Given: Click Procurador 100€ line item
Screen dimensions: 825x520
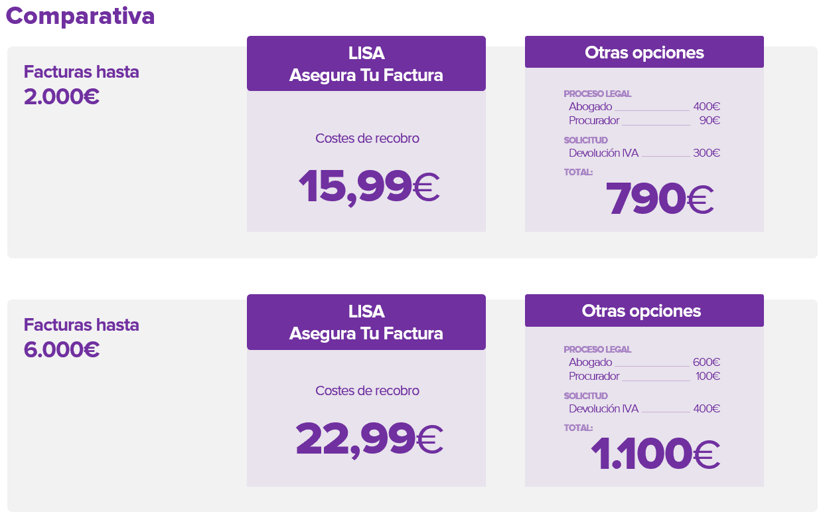Looking at the screenshot, I should [644, 376].
